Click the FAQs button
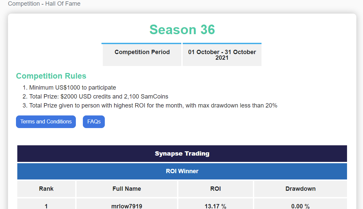363x209 pixels. coord(94,122)
